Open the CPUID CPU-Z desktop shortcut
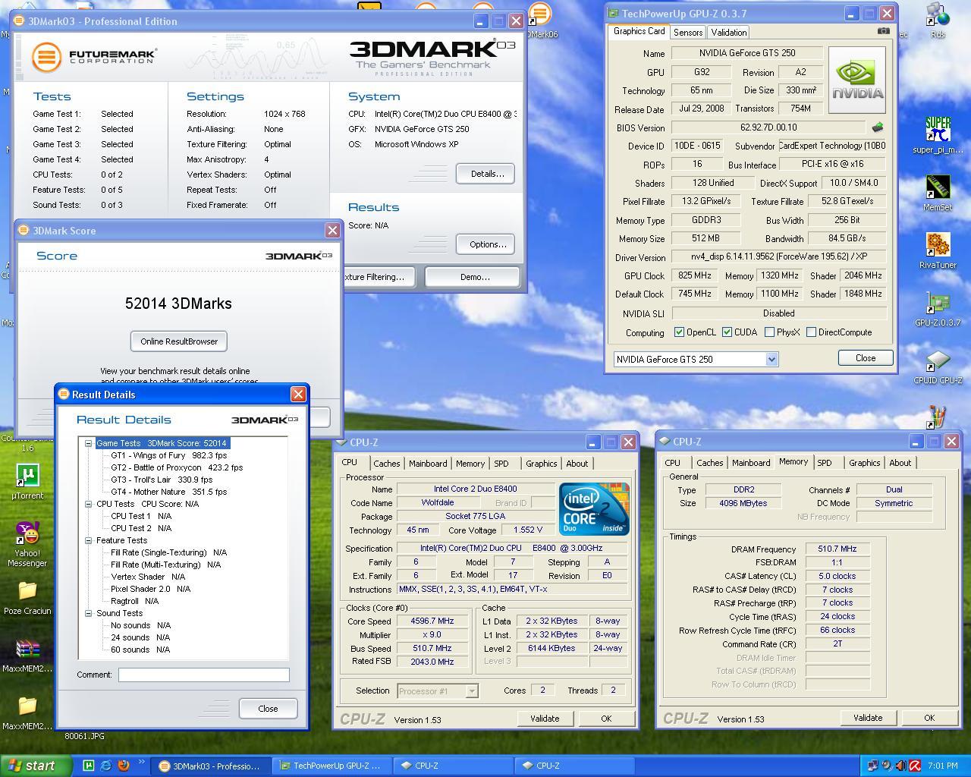 pos(938,366)
